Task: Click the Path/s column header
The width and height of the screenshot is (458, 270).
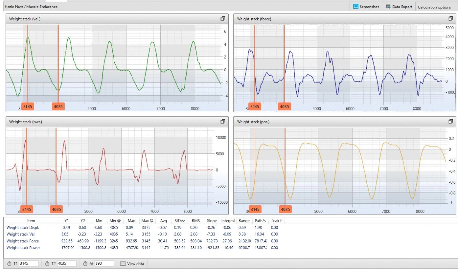Action: (x=260, y=221)
